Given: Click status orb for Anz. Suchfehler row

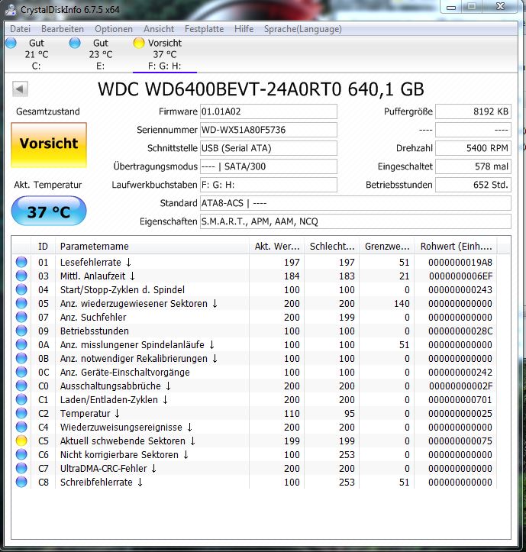Looking at the screenshot, I should (21, 317).
